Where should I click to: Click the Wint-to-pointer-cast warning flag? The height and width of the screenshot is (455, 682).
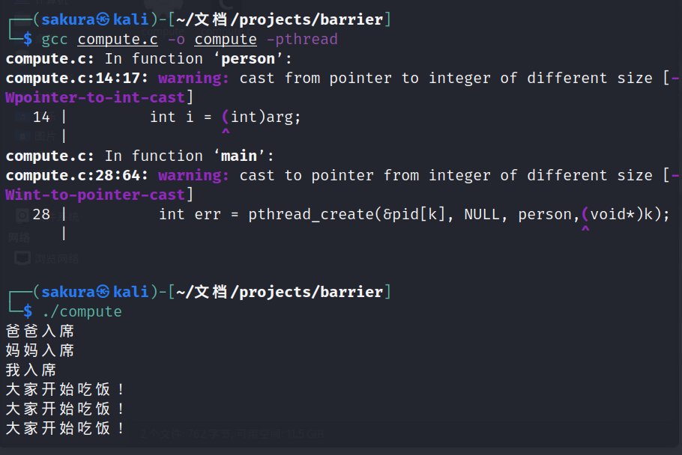click(95, 195)
